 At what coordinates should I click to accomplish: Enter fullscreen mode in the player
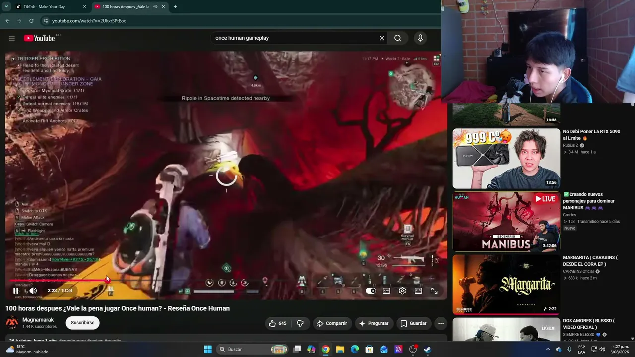click(x=434, y=291)
